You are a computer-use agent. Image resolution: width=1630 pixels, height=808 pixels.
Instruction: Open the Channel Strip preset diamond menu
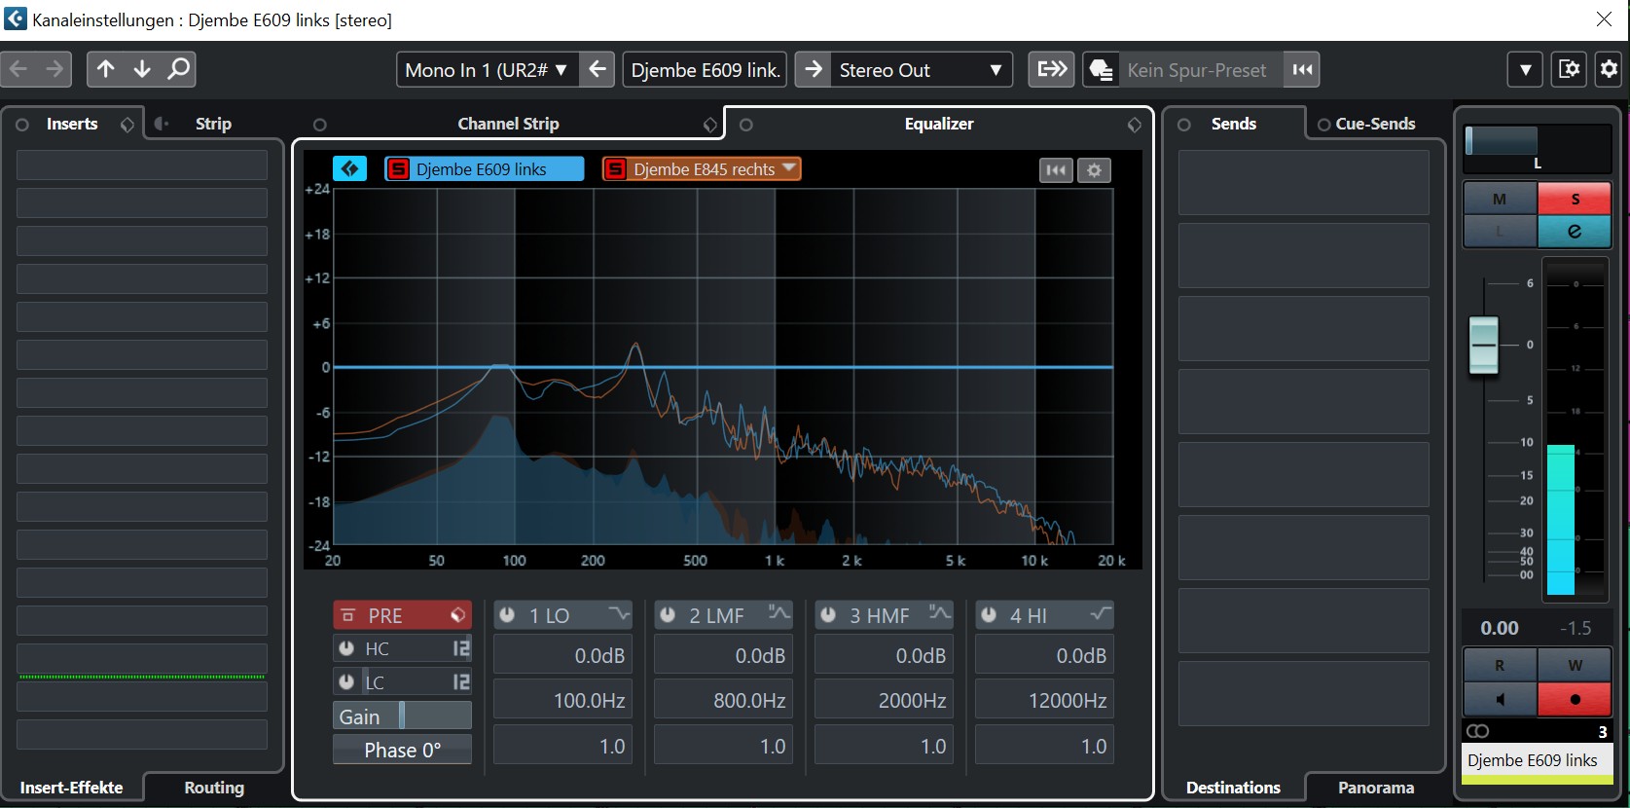(x=710, y=125)
